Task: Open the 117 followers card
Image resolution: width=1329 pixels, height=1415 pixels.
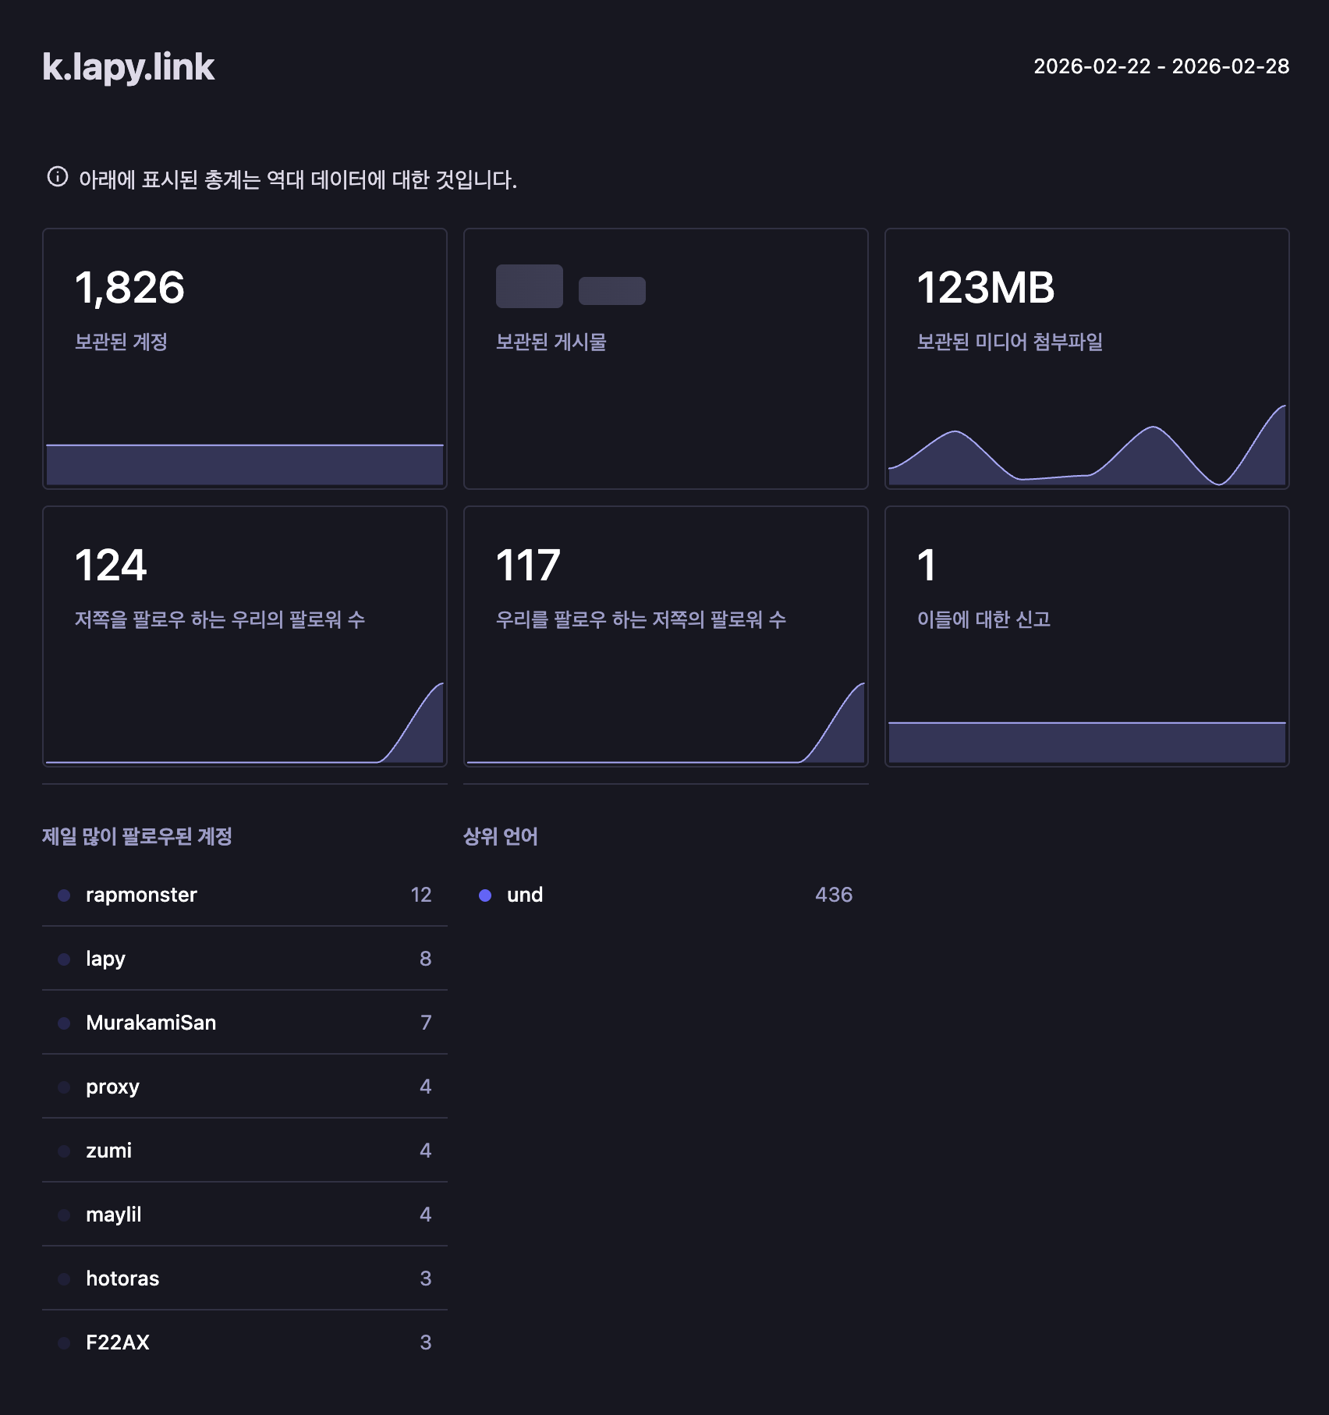Action: [665, 636]
